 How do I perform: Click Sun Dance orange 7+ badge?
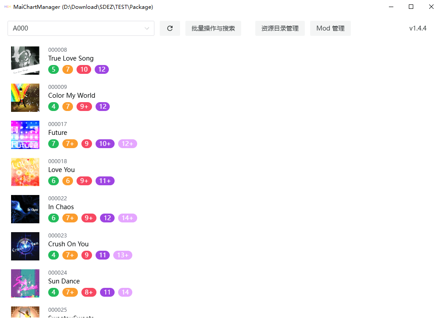point(70,292)
